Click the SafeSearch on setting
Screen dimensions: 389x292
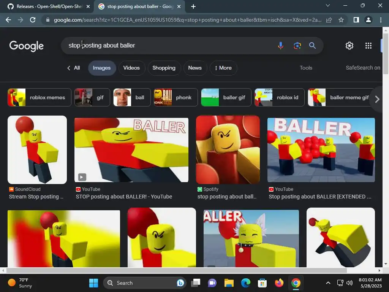[x=363, y=68]
